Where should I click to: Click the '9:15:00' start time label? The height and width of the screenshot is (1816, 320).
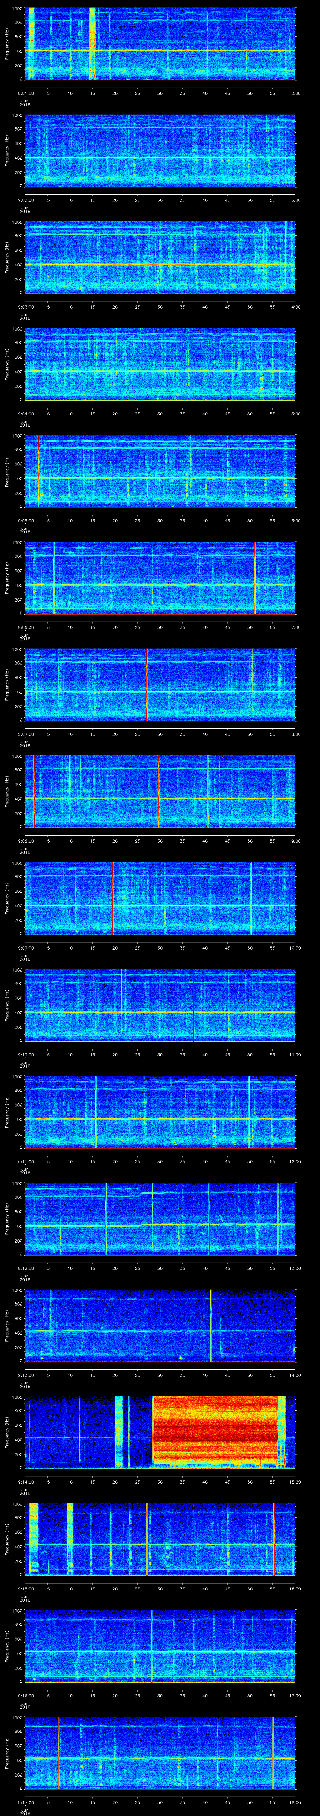[x=25, y=1590]
